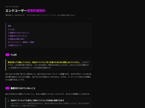This screenshot has height=108, width=145.
Task: Open the アフィリエイト（提携先）の義務 link
Action: pyautogui.click(x=22, y=42)
